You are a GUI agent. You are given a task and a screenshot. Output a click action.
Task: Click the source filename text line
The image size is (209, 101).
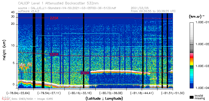(67, 8)
